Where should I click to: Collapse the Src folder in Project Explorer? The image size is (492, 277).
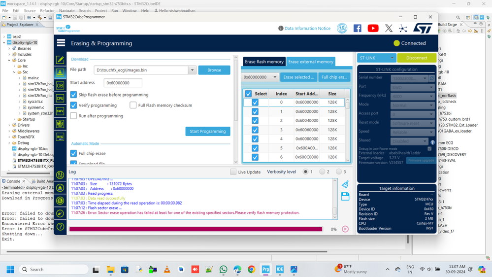point(14,72)
